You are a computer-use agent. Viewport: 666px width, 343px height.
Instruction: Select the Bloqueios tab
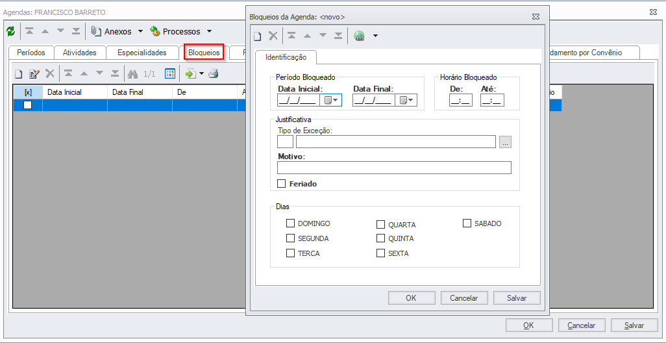(204, 53)
